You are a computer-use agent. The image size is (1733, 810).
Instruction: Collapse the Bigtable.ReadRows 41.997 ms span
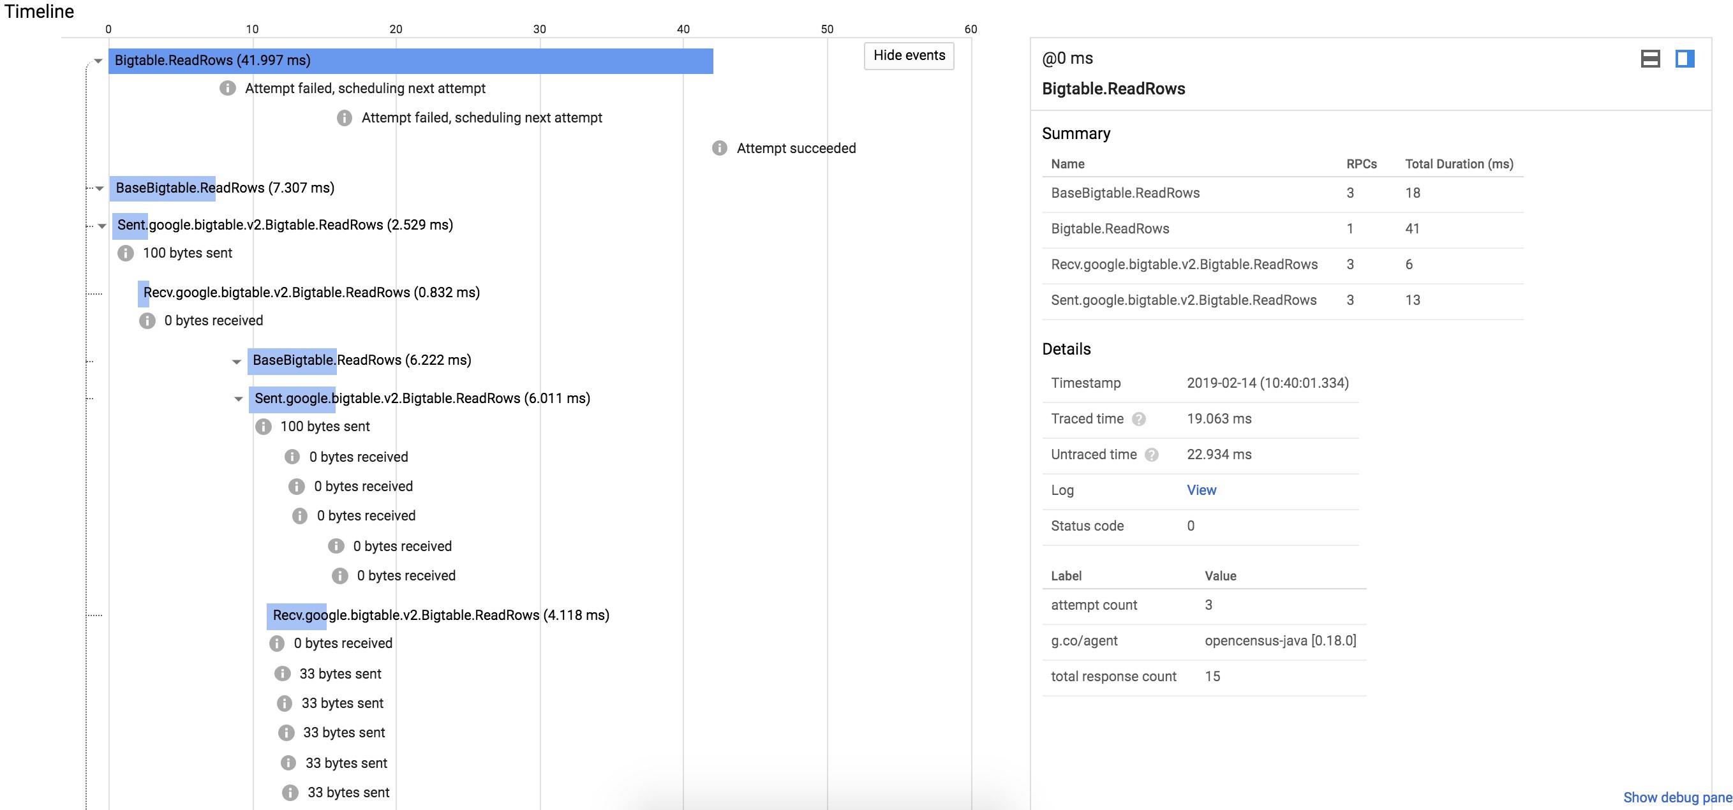[x=98, y=61]
